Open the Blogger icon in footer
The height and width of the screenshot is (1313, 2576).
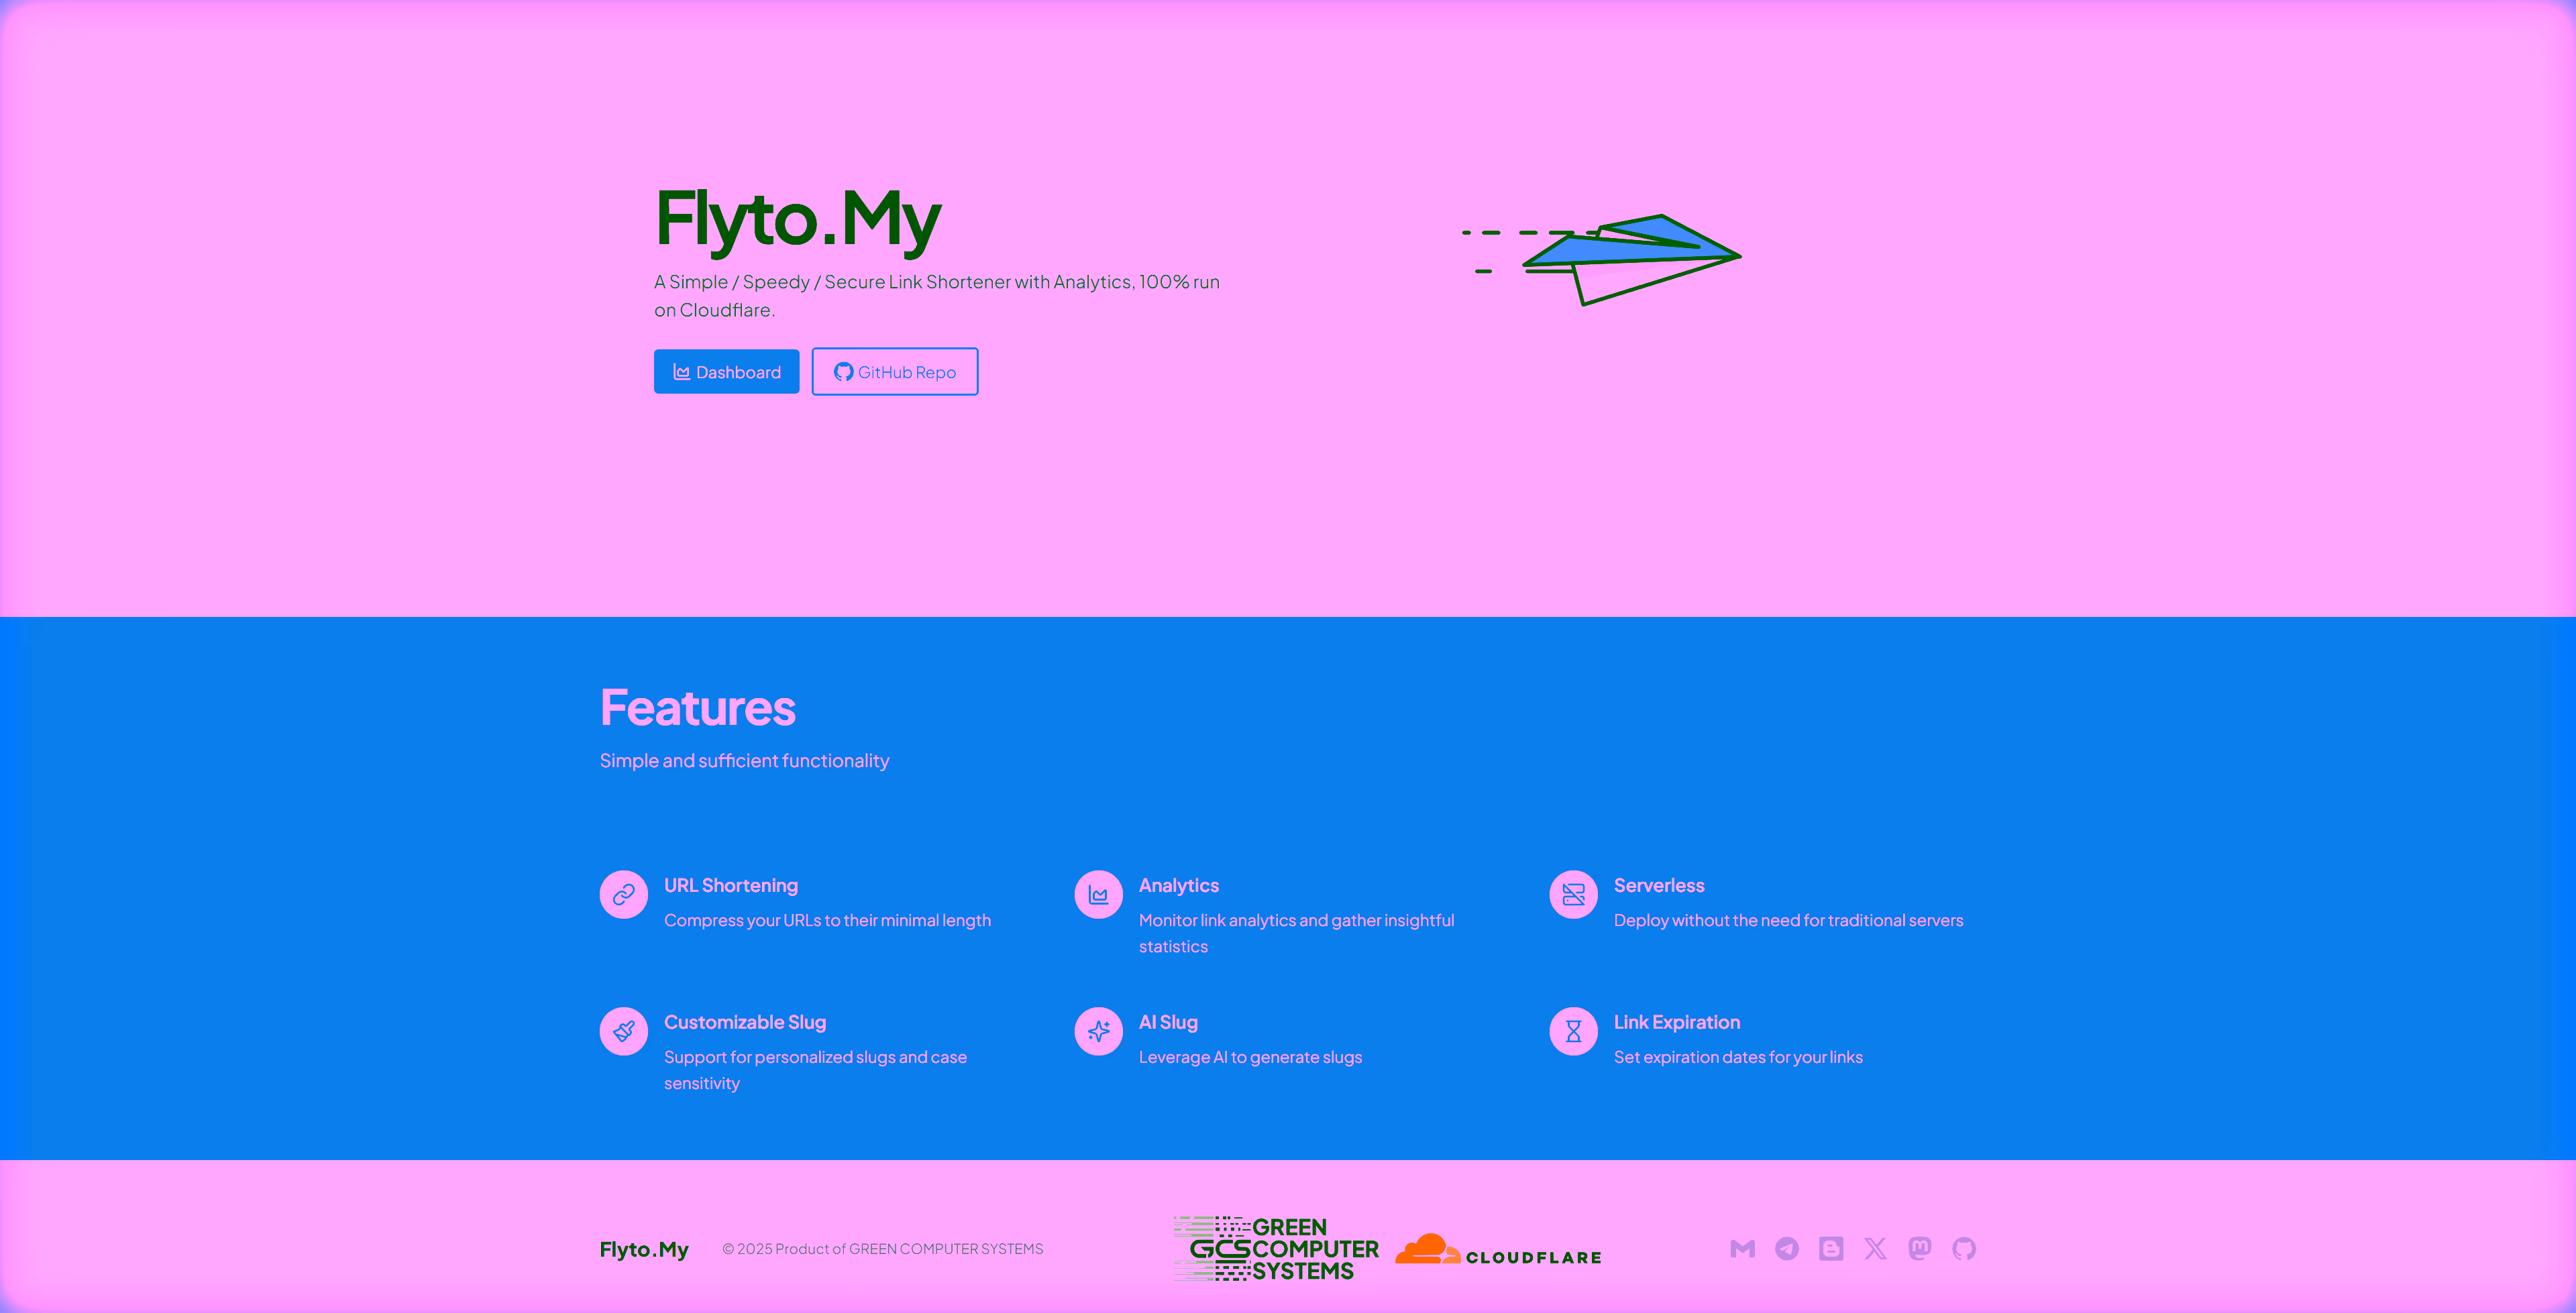(1831, 1248)
